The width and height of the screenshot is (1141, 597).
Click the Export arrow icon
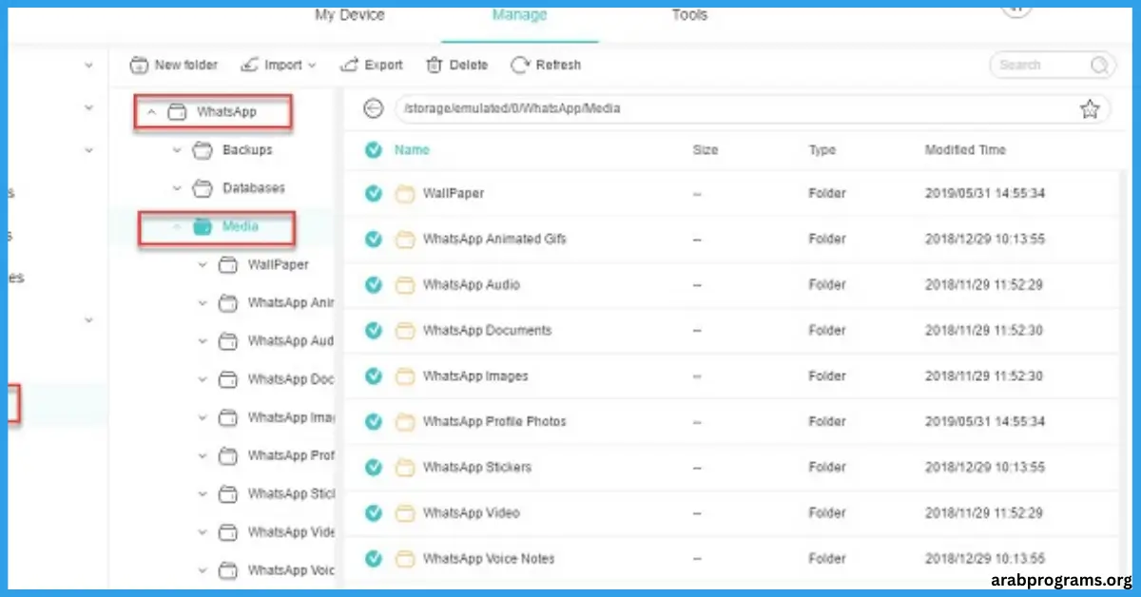tap(349, 66)
